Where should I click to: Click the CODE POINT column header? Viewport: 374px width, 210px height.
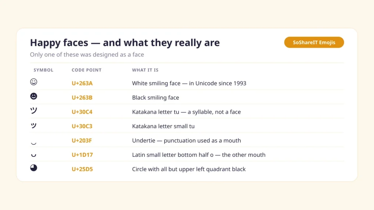click(87, 70)
